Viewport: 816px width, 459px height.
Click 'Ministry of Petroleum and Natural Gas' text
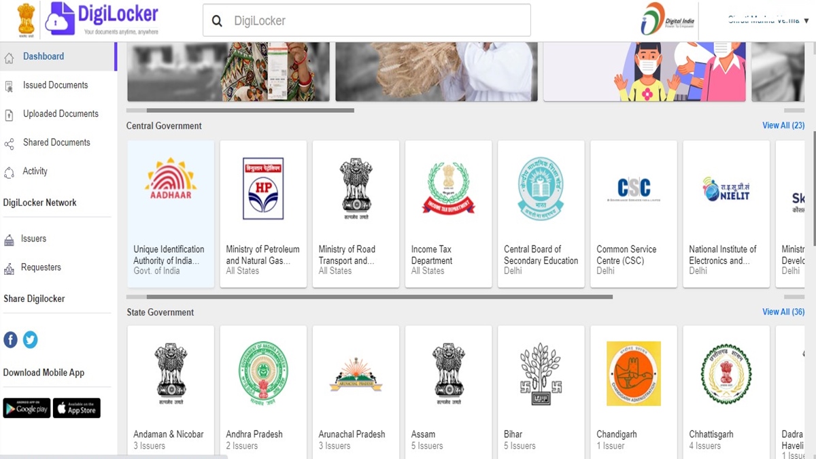point(262,255)
